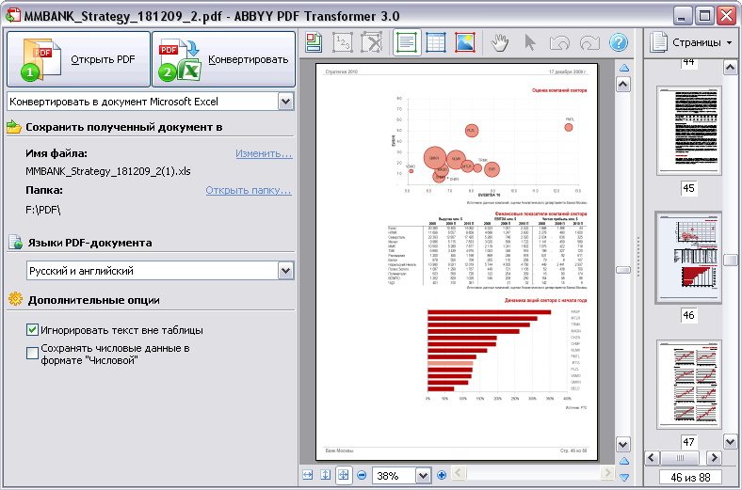Screen dimensions: 742x490
Task: Click the file name MMBANK_Strategy_181209_2(1).xls
Action: [108, 171]
